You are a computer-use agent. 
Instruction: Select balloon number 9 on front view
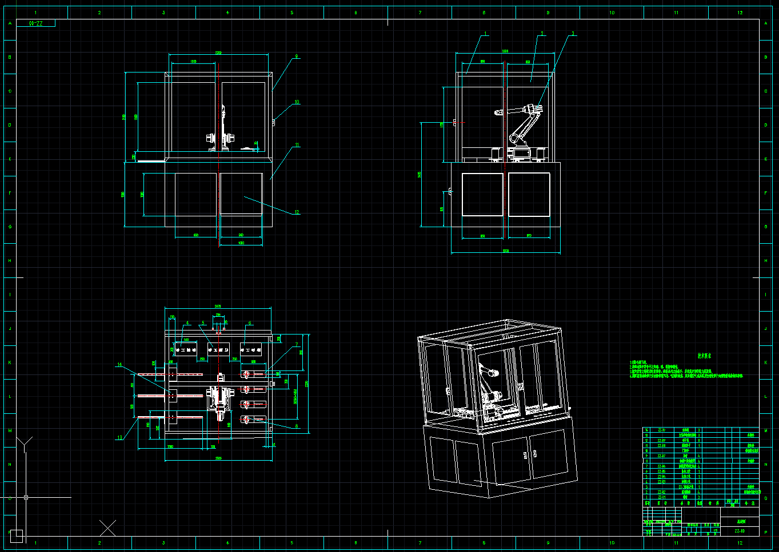tap(297, 57)
